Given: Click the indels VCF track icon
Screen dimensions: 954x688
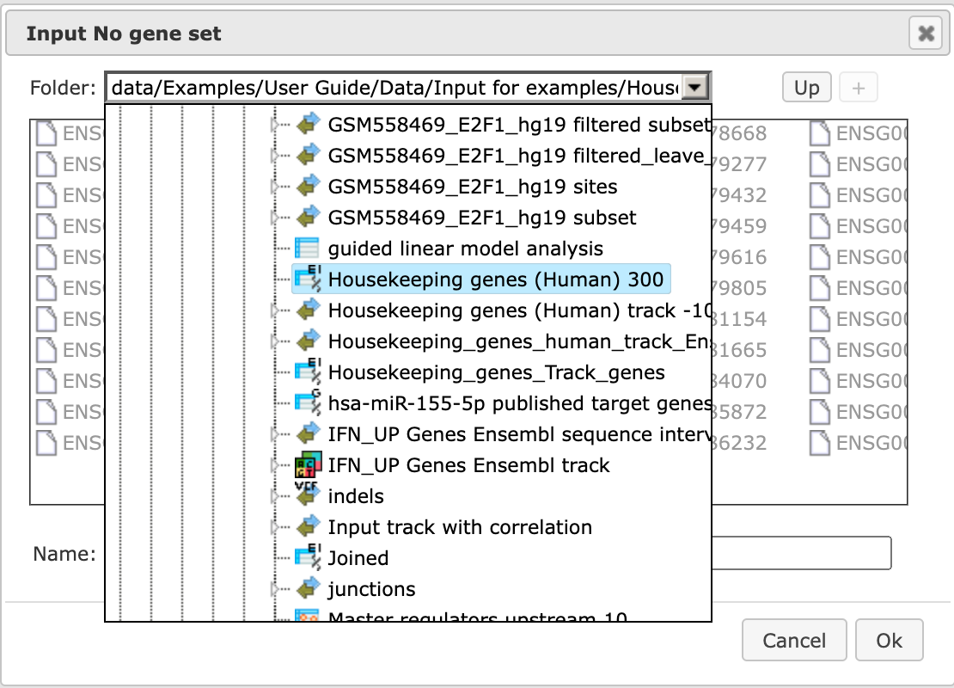Looking at the screenshot, I should [x=307, y=495].
